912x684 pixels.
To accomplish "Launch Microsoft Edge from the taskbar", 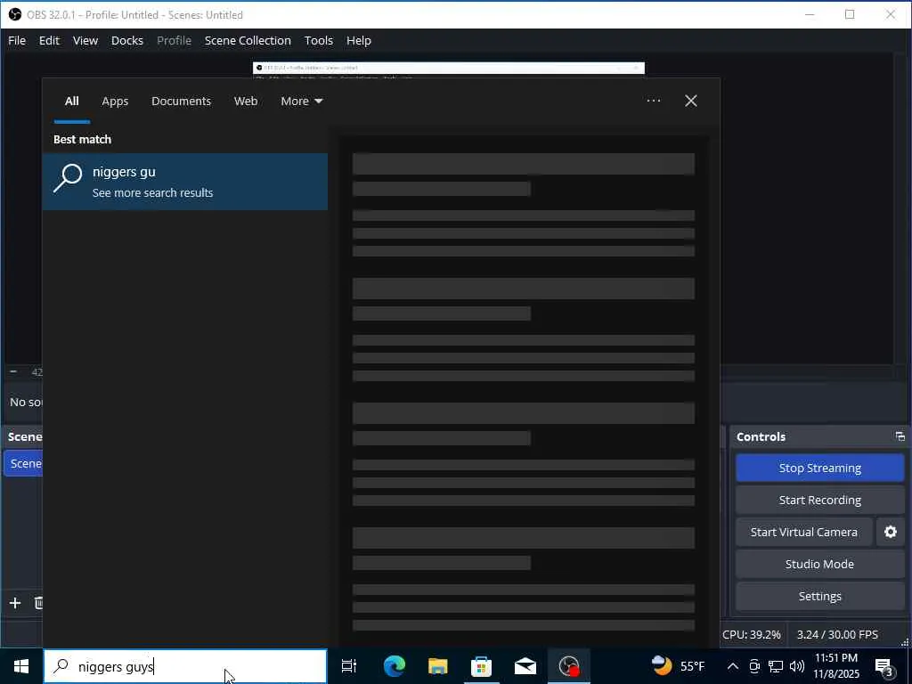I will (394, 666).
